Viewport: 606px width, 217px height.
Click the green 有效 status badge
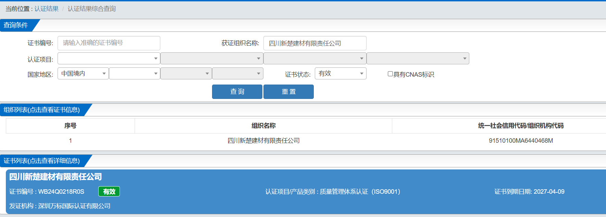(x=109, y=192)
